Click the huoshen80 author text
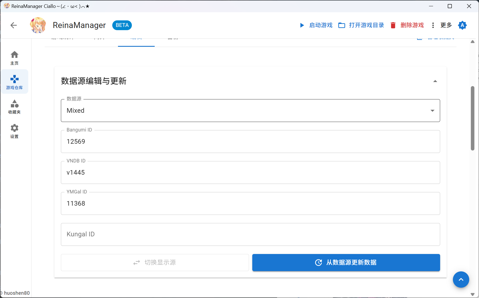Screen dimensions: 479x298 tap(17, 293)
